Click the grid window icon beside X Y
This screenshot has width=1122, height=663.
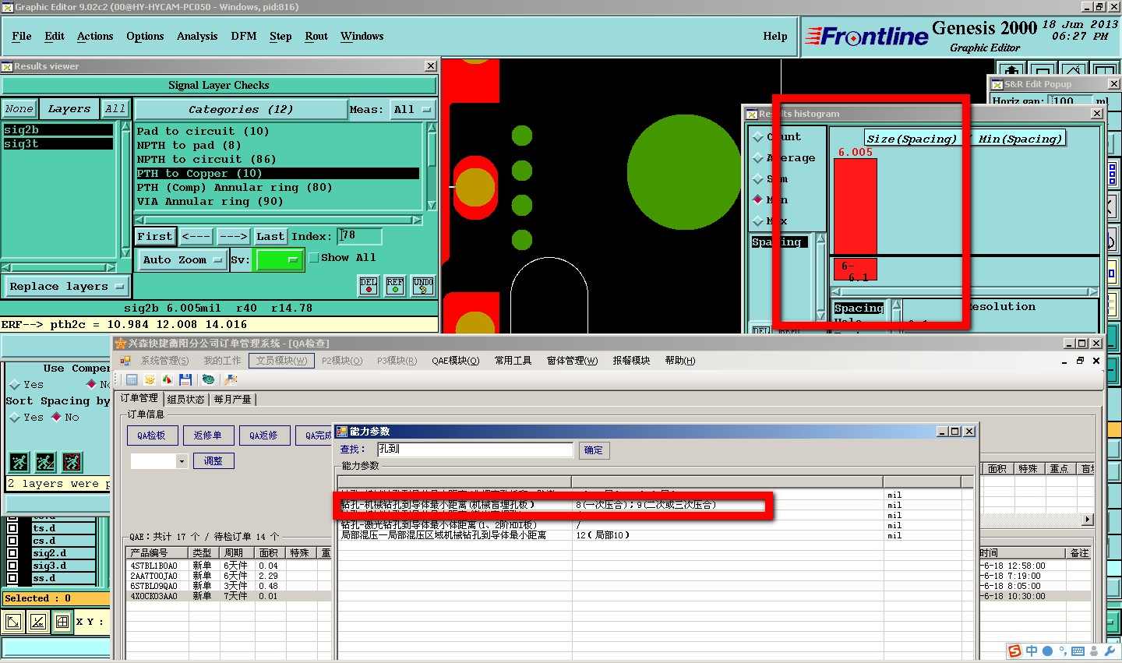tap(62, 622)
